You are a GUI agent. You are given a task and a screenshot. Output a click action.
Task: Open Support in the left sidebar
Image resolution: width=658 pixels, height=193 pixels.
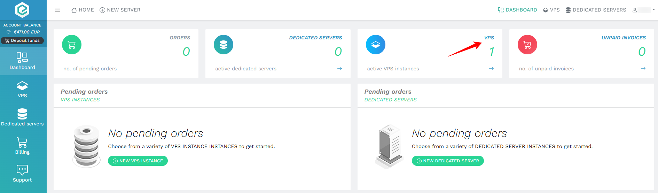22,174
